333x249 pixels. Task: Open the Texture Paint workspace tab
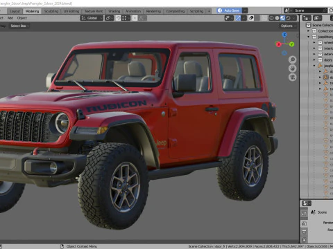click(x=94, y=11)
